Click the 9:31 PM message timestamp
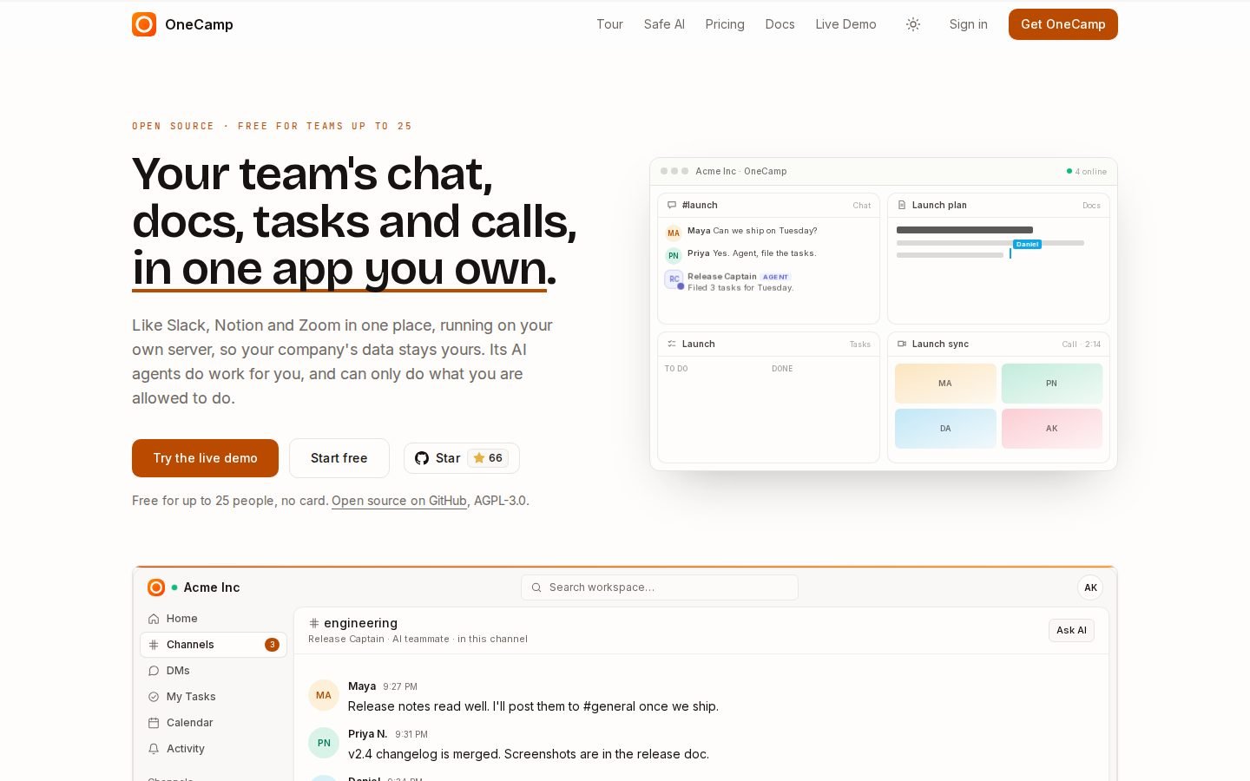 click(x=411, y=734)
